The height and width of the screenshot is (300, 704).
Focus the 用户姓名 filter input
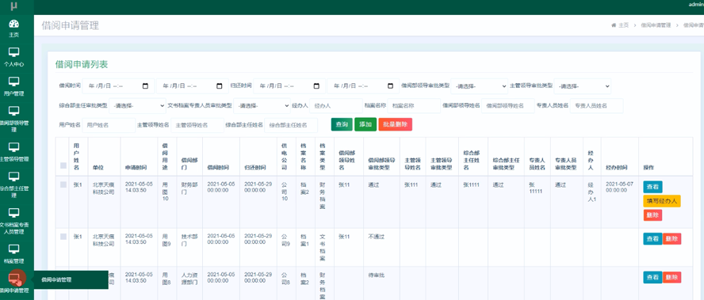coord(109,126)
